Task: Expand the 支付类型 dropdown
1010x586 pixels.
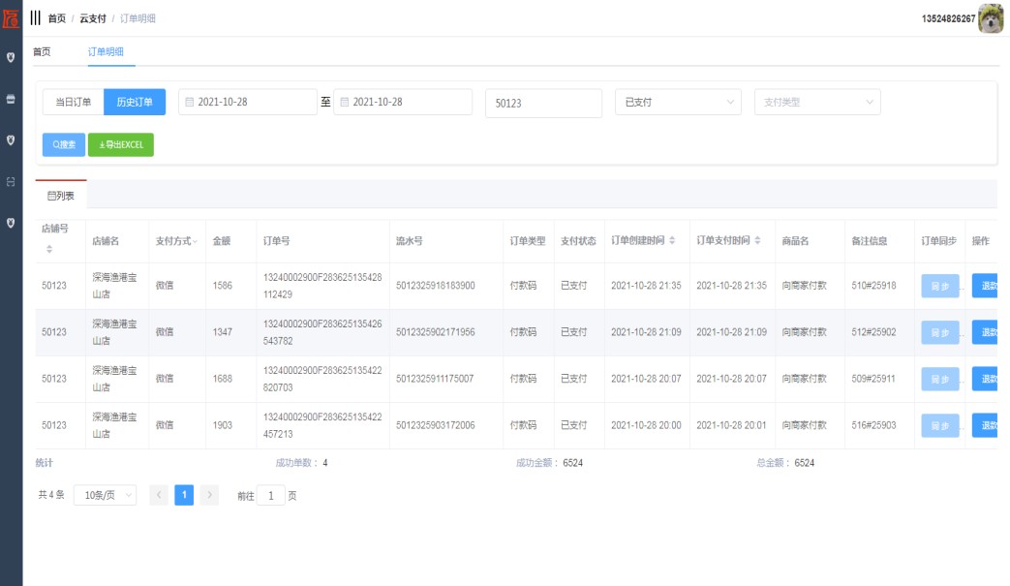Action: pos(817,102)
